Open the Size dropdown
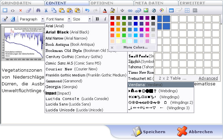 (82, 19)
